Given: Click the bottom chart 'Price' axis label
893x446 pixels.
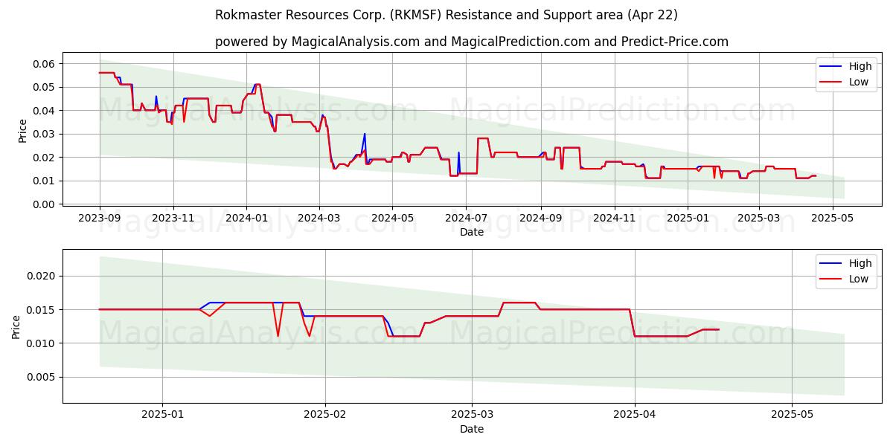Looking at the screenshot, I should (x=16, y=326).
